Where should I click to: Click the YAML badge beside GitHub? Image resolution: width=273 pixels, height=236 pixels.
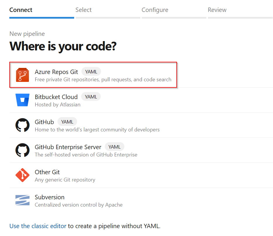click(x=67, y=121)
